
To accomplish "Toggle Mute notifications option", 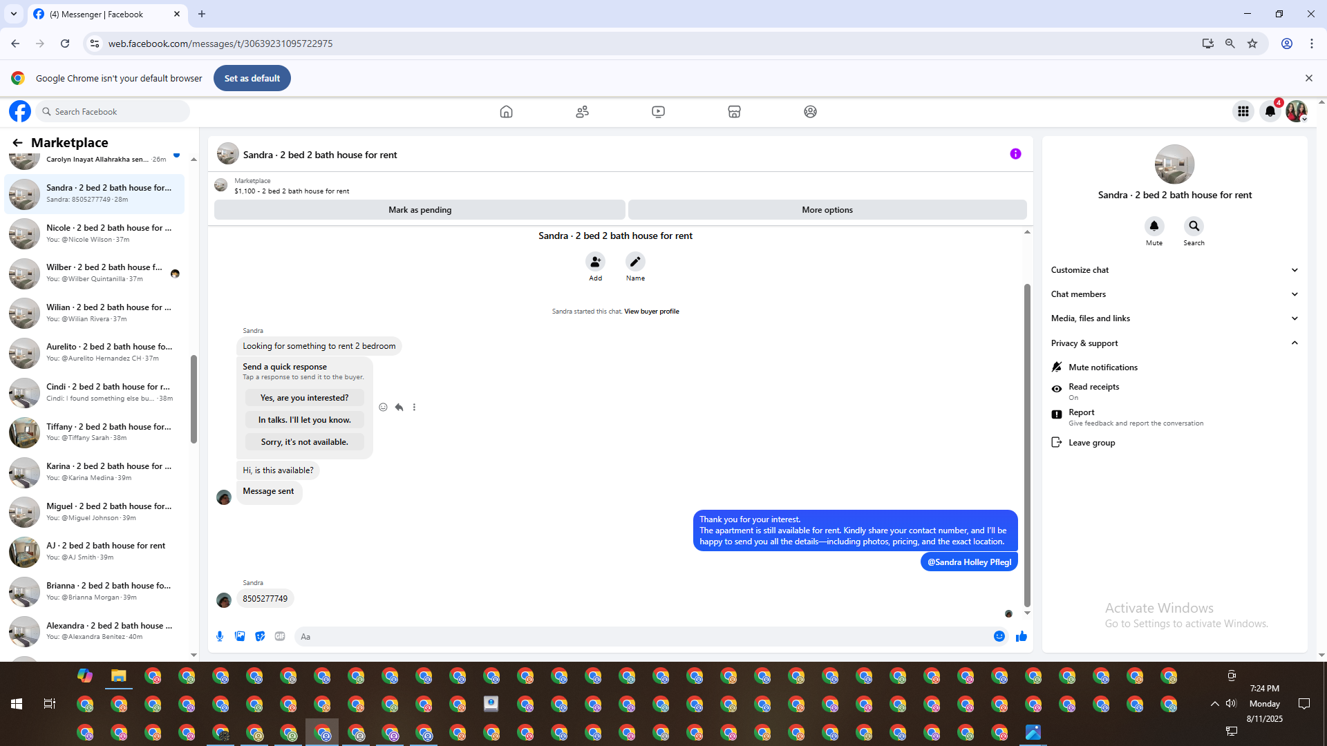I will pyautogui.click(x=1102, y=367).
